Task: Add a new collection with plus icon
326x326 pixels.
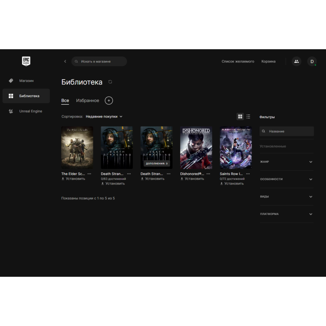Action: coord(109,101)
